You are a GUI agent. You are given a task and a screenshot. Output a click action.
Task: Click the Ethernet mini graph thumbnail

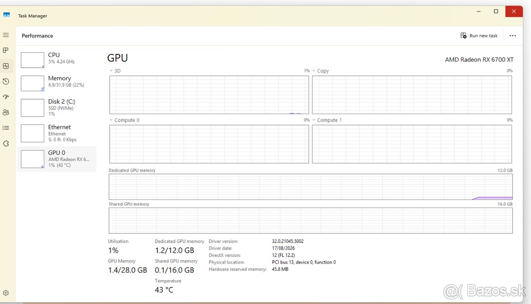click(x=32, y=133)
